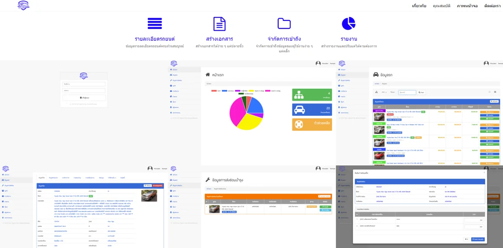Click the user avatar in ข้อมูลรถ panel header

click(486, 64)
